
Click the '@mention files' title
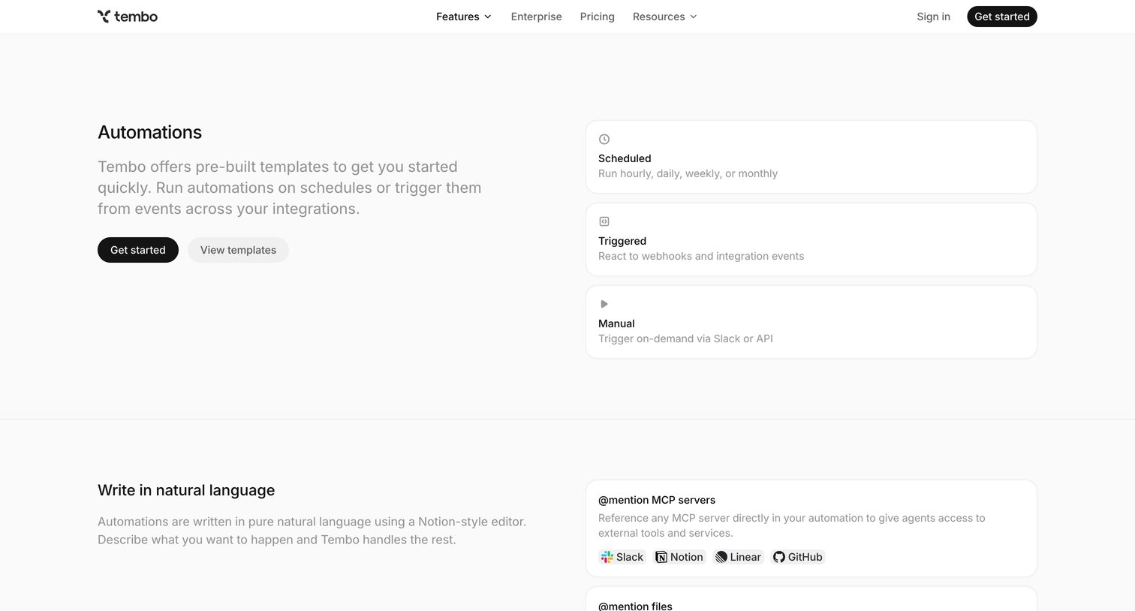635,606
